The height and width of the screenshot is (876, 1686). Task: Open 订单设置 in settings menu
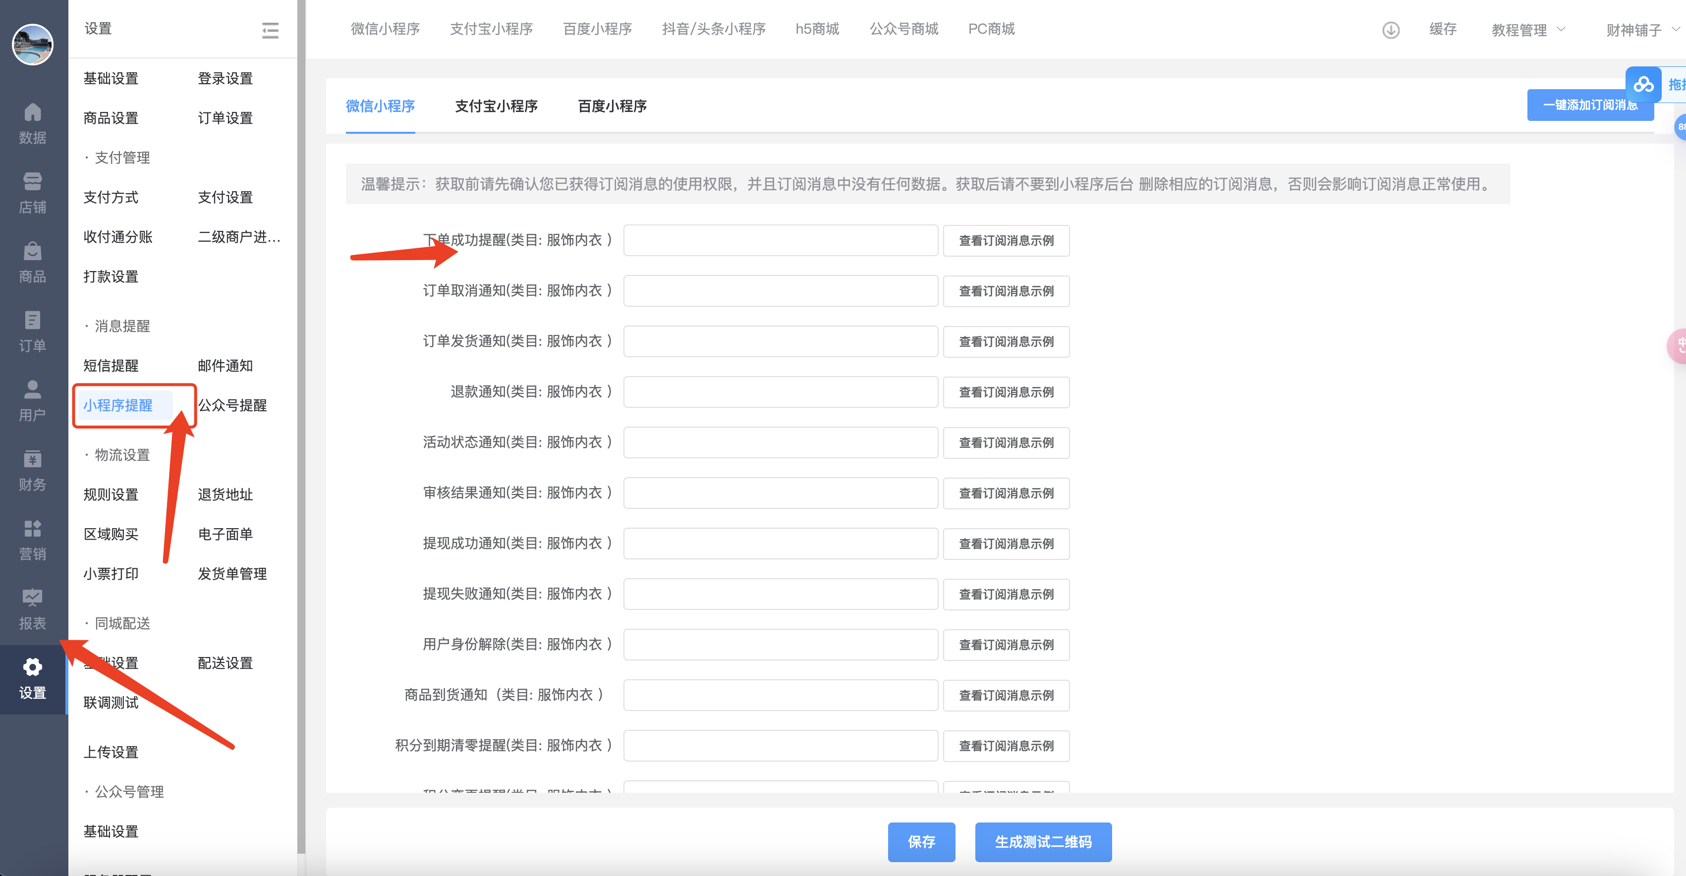(x=225, y=118)
